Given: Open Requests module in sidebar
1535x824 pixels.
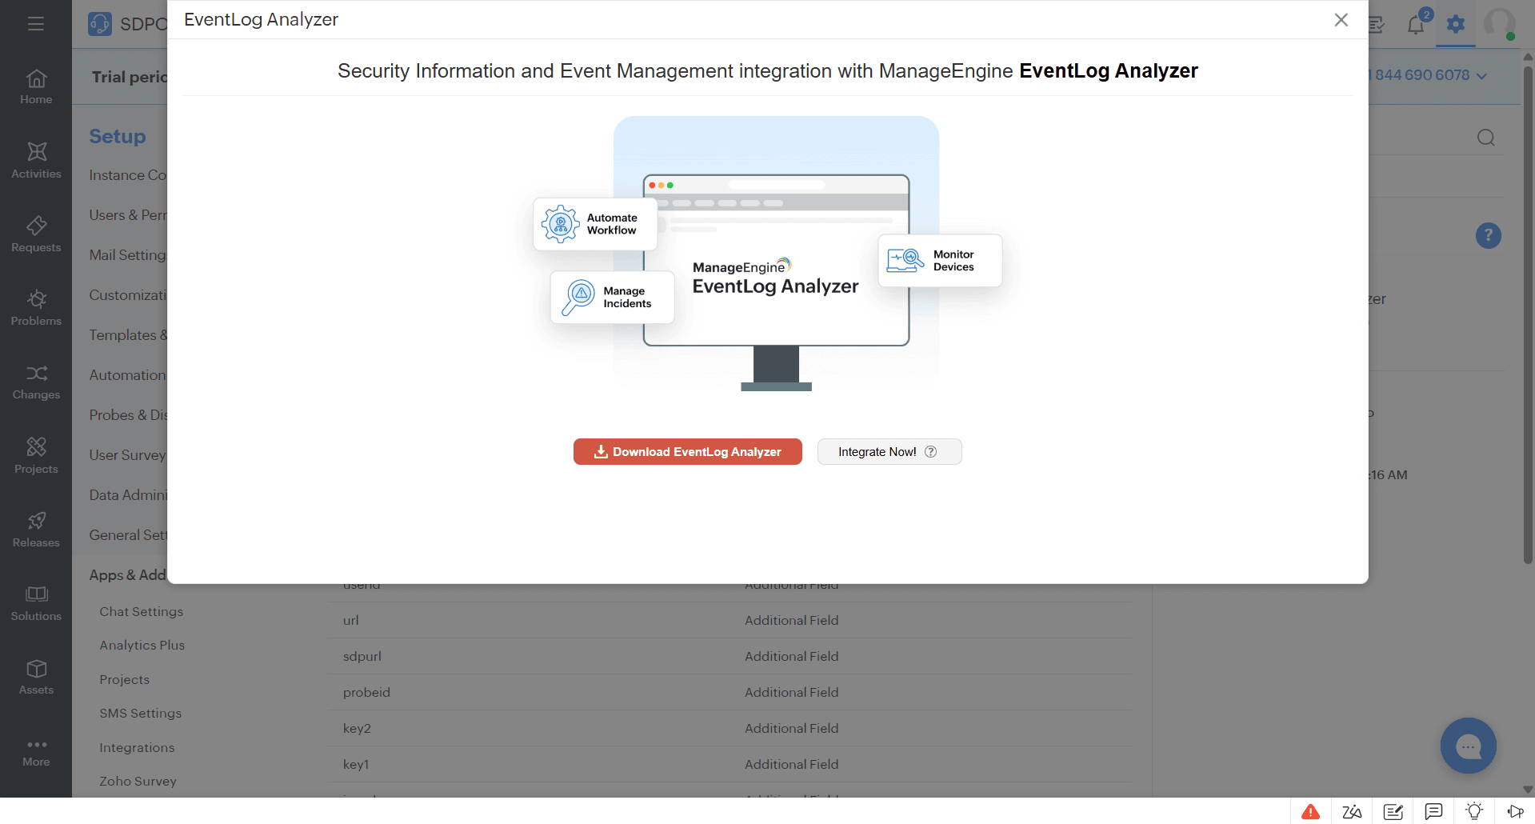Looking at the screenshot, I should [36, 234].
